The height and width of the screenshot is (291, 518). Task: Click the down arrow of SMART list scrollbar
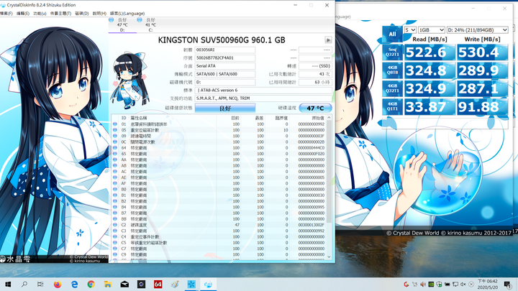click(329, 257)
